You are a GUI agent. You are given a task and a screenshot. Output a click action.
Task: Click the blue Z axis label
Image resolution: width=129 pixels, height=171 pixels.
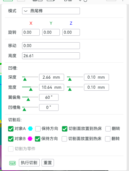71,23
